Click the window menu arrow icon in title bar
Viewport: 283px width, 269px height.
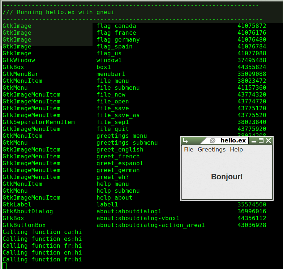pos(185,141)
